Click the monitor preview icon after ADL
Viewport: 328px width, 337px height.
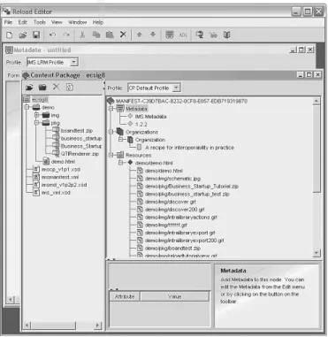200,34
